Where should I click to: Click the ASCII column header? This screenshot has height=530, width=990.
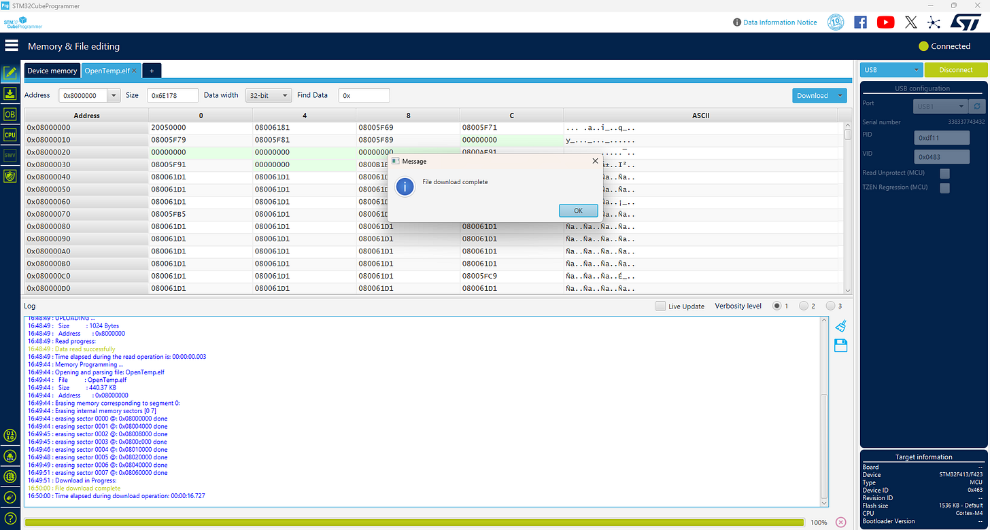[x=700, y=116]
